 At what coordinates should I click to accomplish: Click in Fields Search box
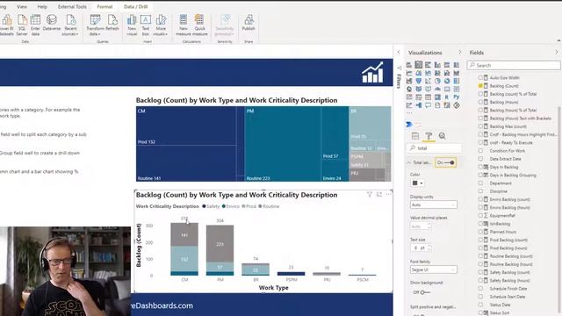pos(514,65)
